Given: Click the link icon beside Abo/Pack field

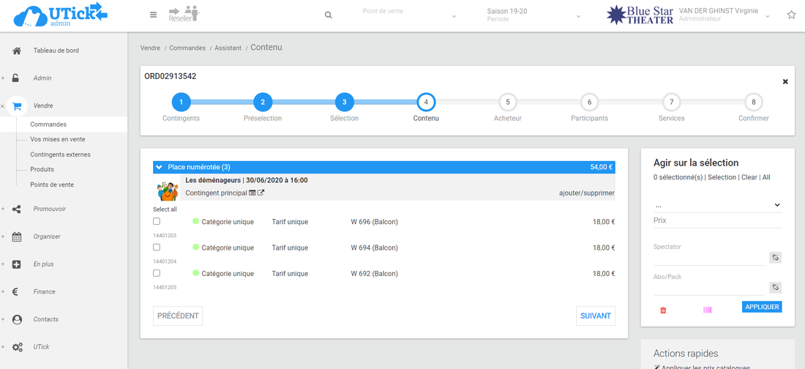Looking at the screenshot, I should (x=775, y=287).
